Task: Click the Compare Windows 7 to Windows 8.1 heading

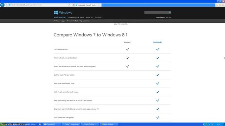Action: coord(91,35)
